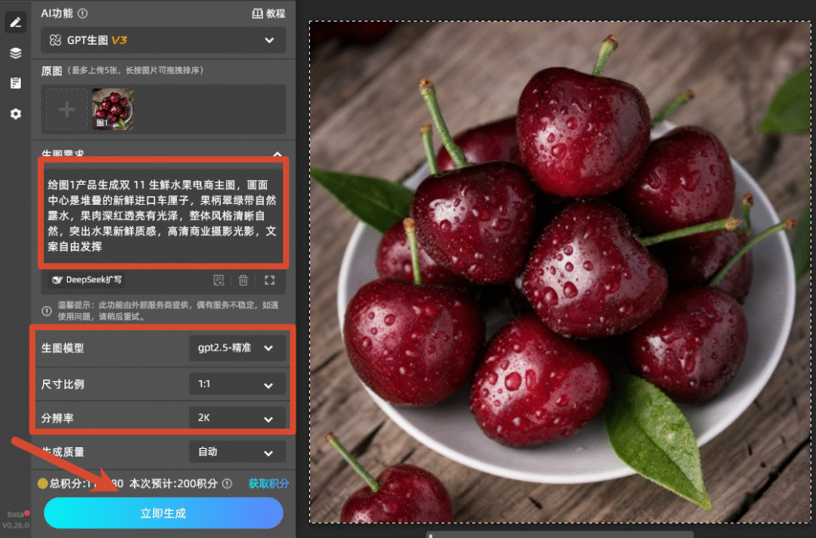
Task: Click the 原图 section label
Action: (x=52, y=71)
